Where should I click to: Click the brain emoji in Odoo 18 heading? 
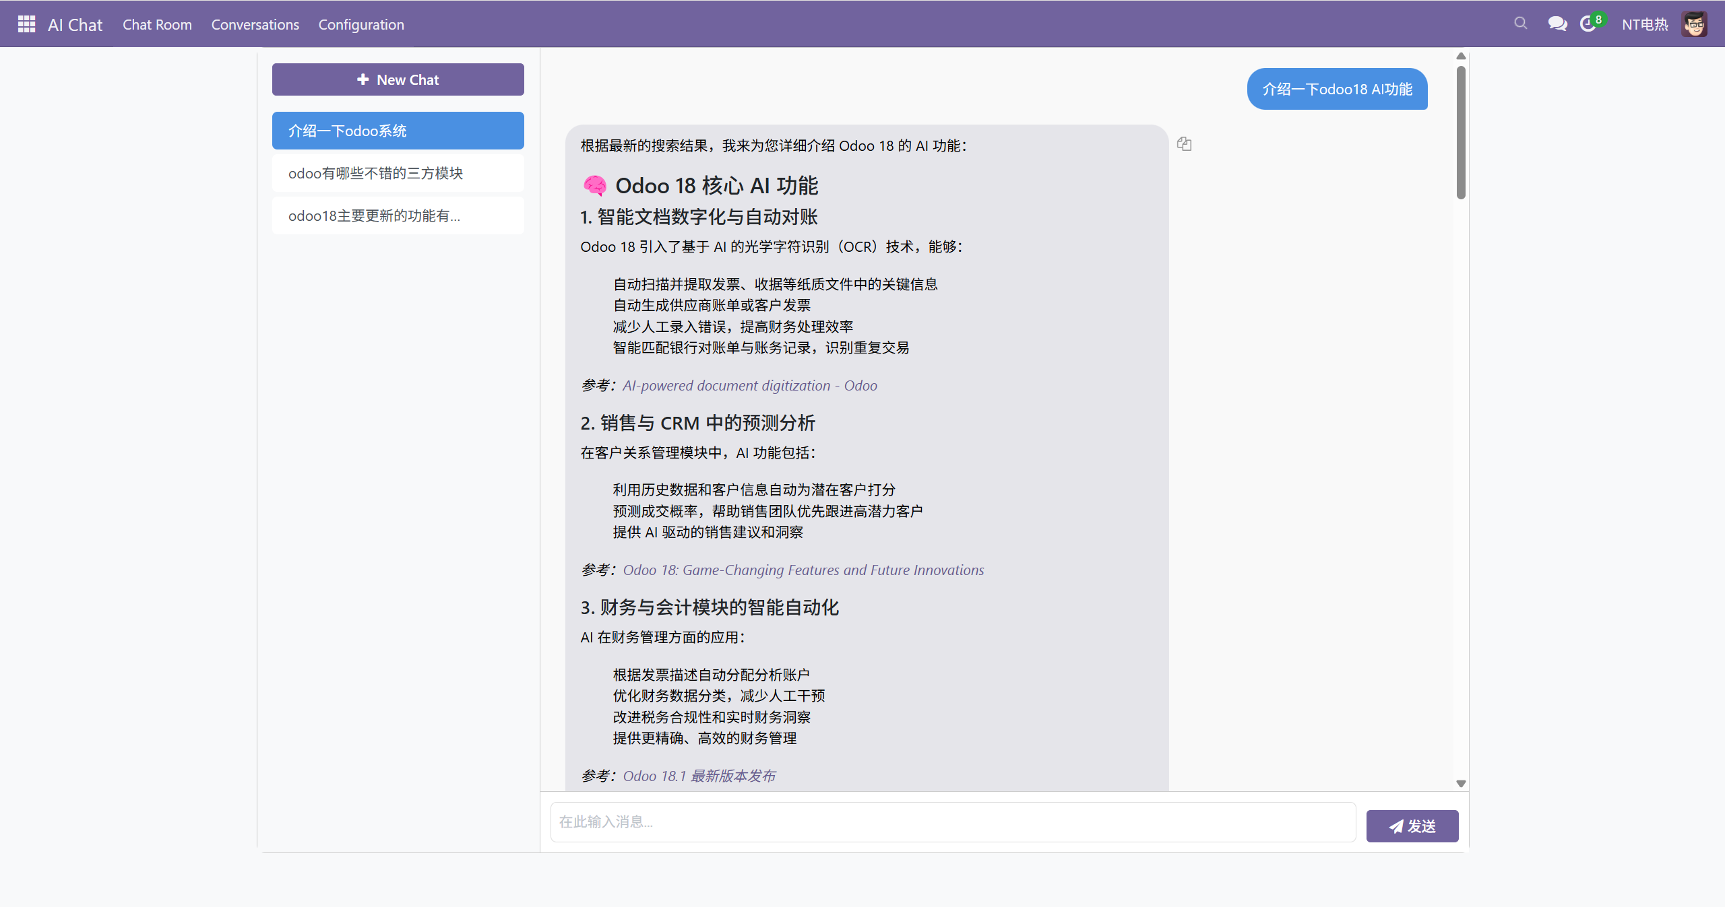click(594, 186)
